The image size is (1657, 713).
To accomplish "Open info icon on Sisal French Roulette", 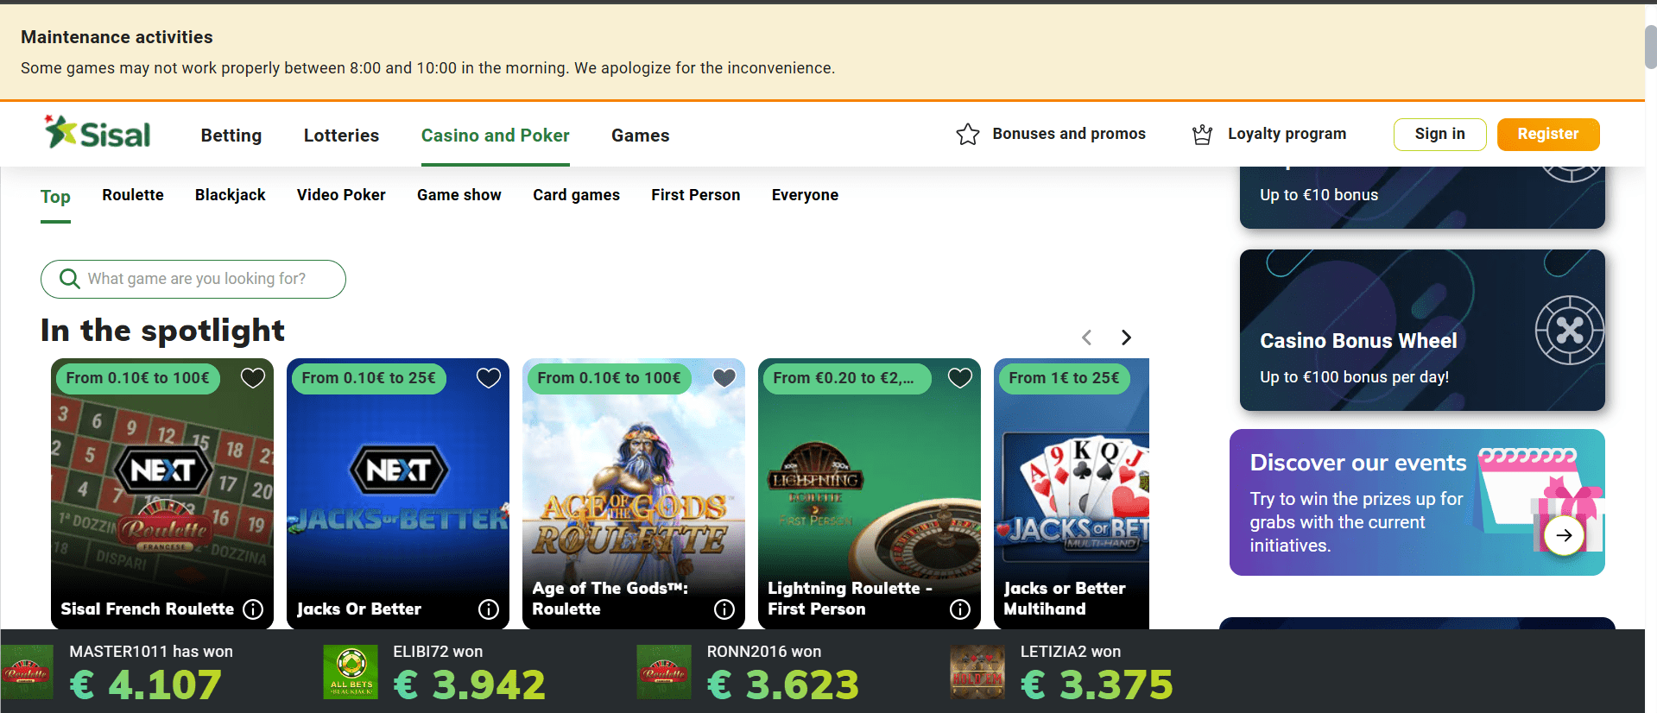I will [x=253, y=609].
